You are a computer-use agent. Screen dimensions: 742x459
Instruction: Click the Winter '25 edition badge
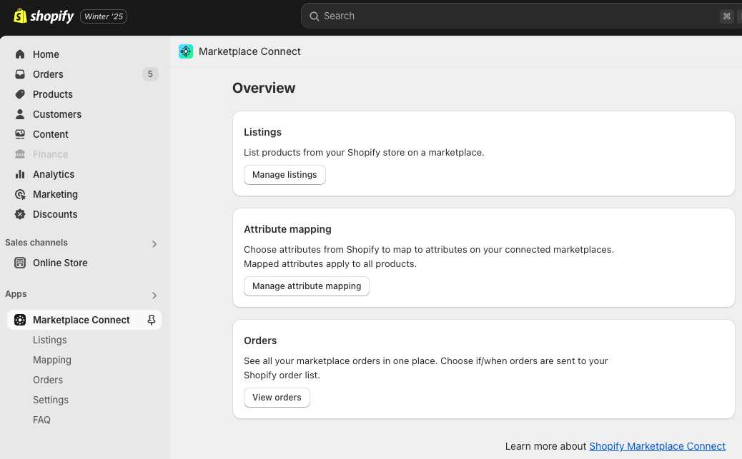click(x=104, y=16)
